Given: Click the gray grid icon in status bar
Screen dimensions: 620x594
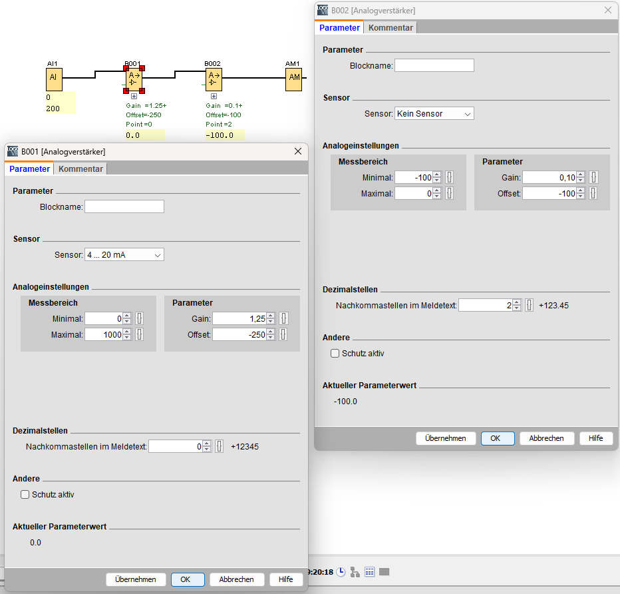Looking at the screenshot, I should click(x=385, y=572).
